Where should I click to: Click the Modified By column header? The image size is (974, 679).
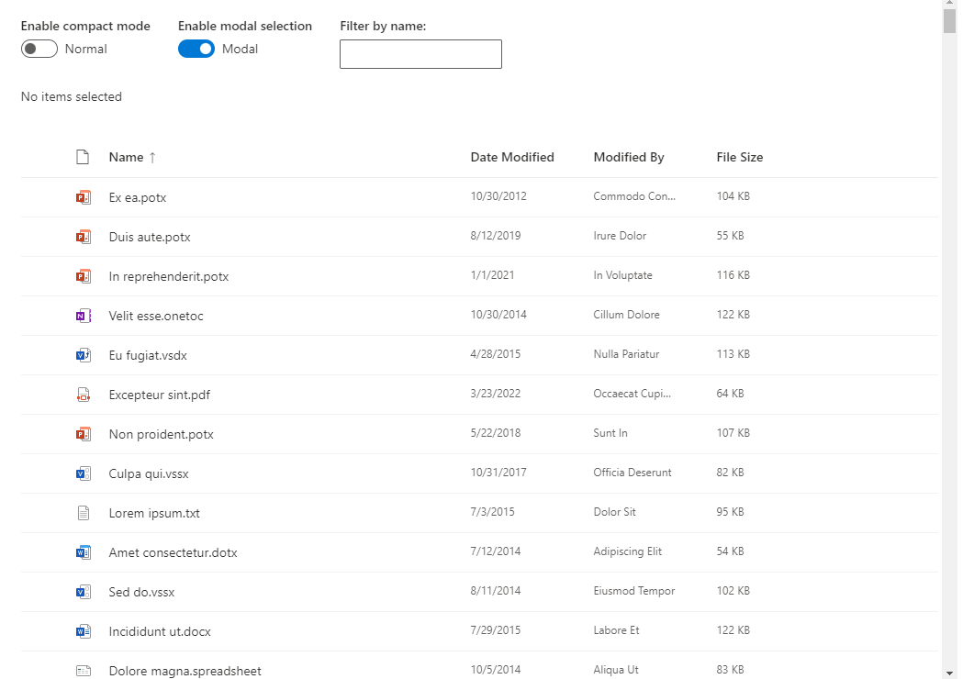(x=629, y=158)
